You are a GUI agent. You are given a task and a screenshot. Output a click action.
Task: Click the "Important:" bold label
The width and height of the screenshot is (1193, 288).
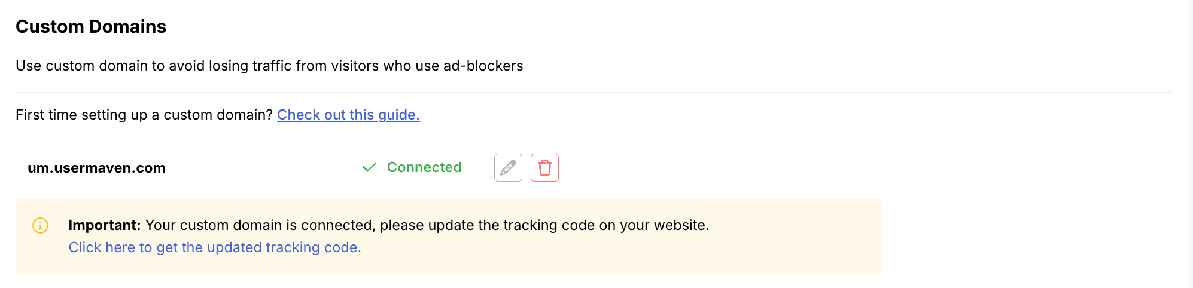click(x=104, y=225)
